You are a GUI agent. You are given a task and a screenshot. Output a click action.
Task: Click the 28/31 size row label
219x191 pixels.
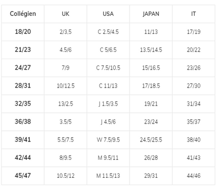coord(23,85)
